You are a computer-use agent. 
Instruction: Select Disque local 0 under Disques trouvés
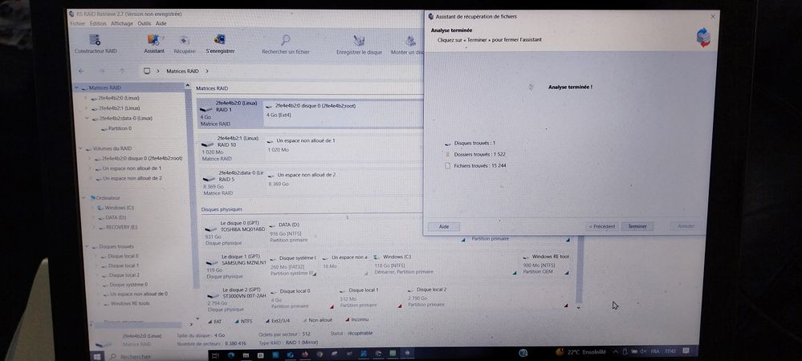pos(124,256)
